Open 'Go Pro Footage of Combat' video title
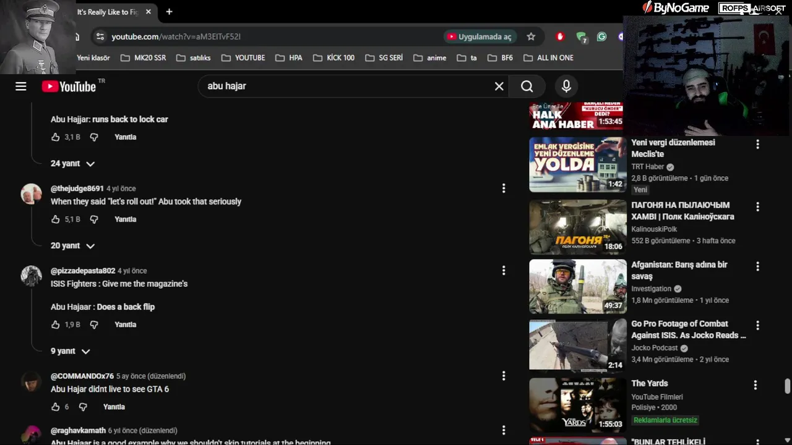792x445 pixels. pos(689,329)
